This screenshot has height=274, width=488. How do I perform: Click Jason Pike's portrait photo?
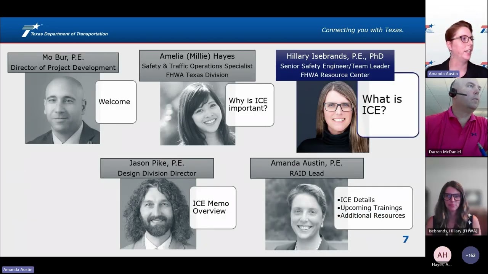[x=158, y=214]
